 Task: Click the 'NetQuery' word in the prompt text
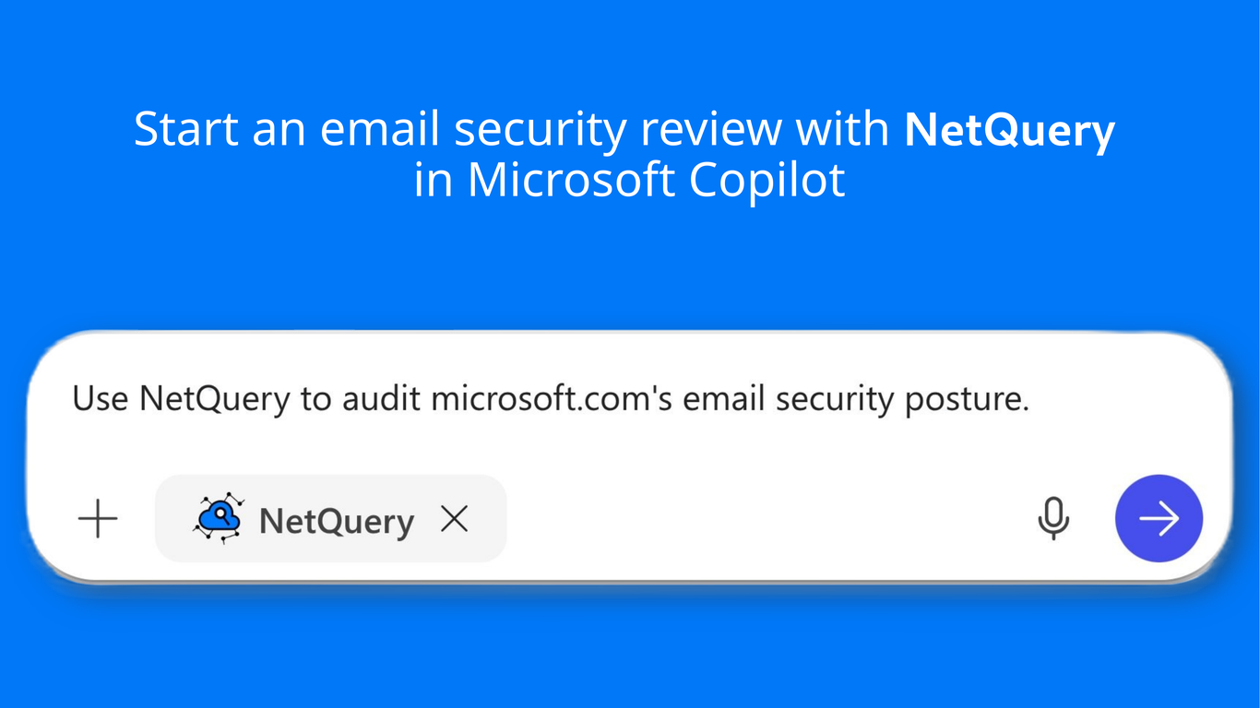click(214, 399)
